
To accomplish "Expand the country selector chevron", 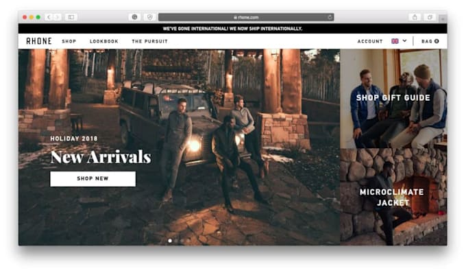I will point(404,40).
